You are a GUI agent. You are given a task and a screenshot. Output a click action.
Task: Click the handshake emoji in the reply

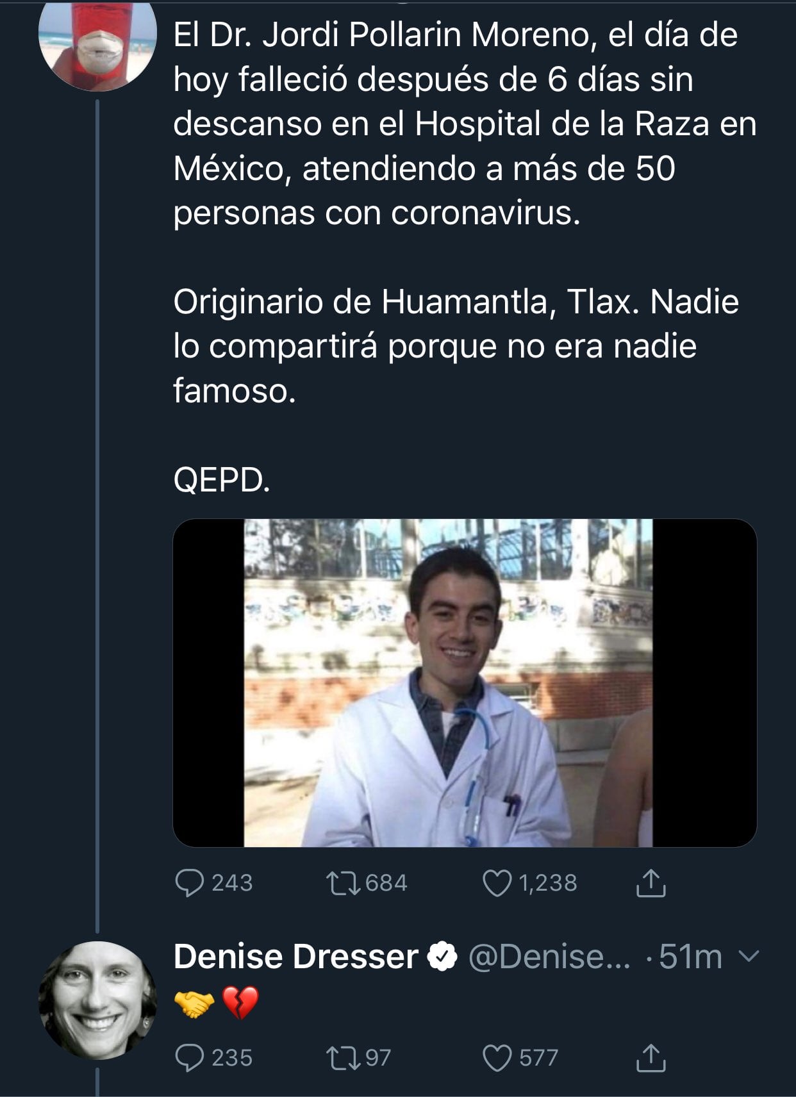(194, 1003)
